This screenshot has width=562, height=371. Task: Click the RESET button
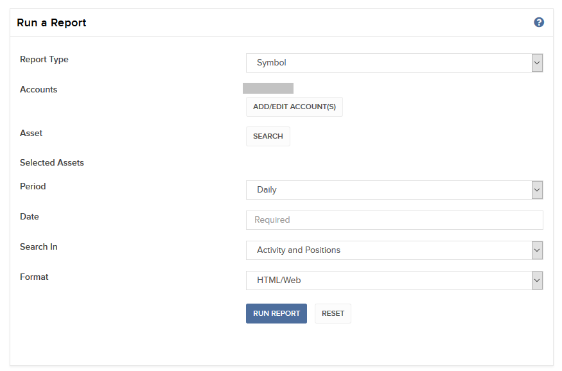click(333, 313)
